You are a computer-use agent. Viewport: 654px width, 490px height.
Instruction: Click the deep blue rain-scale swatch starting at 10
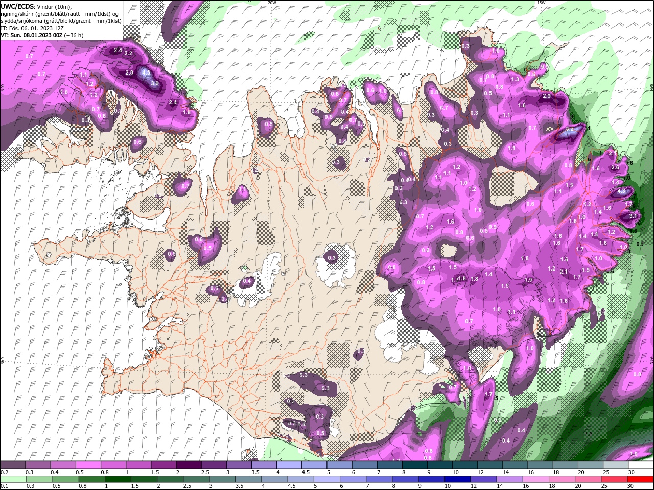click(458, 479)
